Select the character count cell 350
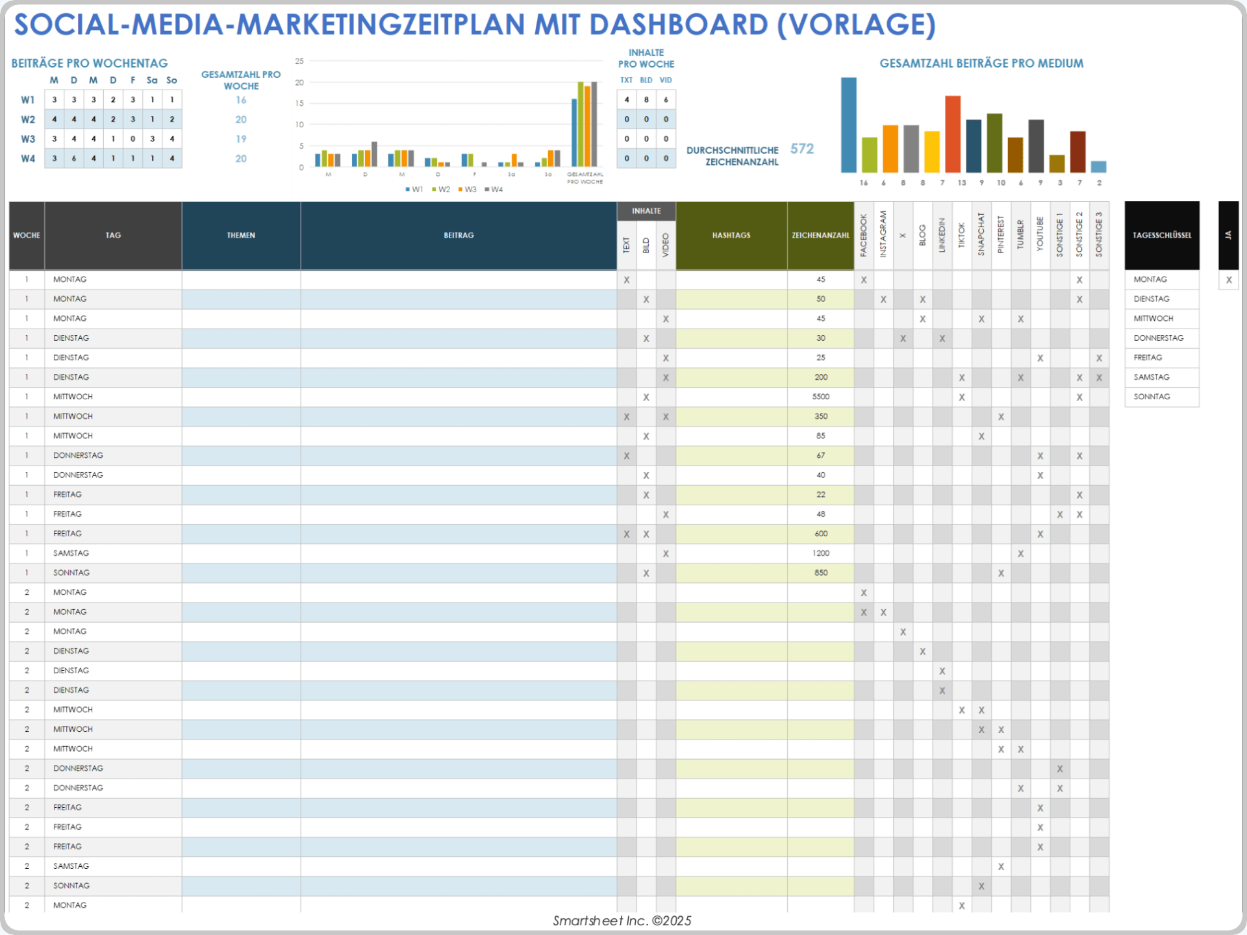 pos(820,416)
